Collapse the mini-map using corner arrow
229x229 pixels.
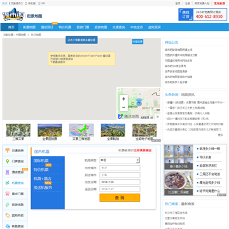pos(158,116)
